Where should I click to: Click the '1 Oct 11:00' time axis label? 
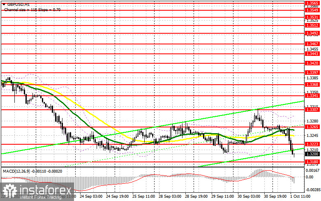pos(300,196)
